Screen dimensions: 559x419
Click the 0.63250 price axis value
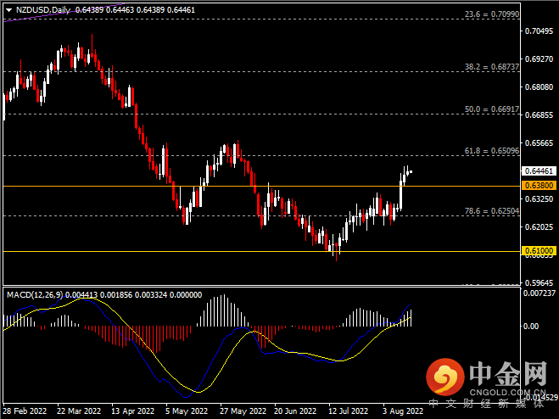(x=539, y=199)
